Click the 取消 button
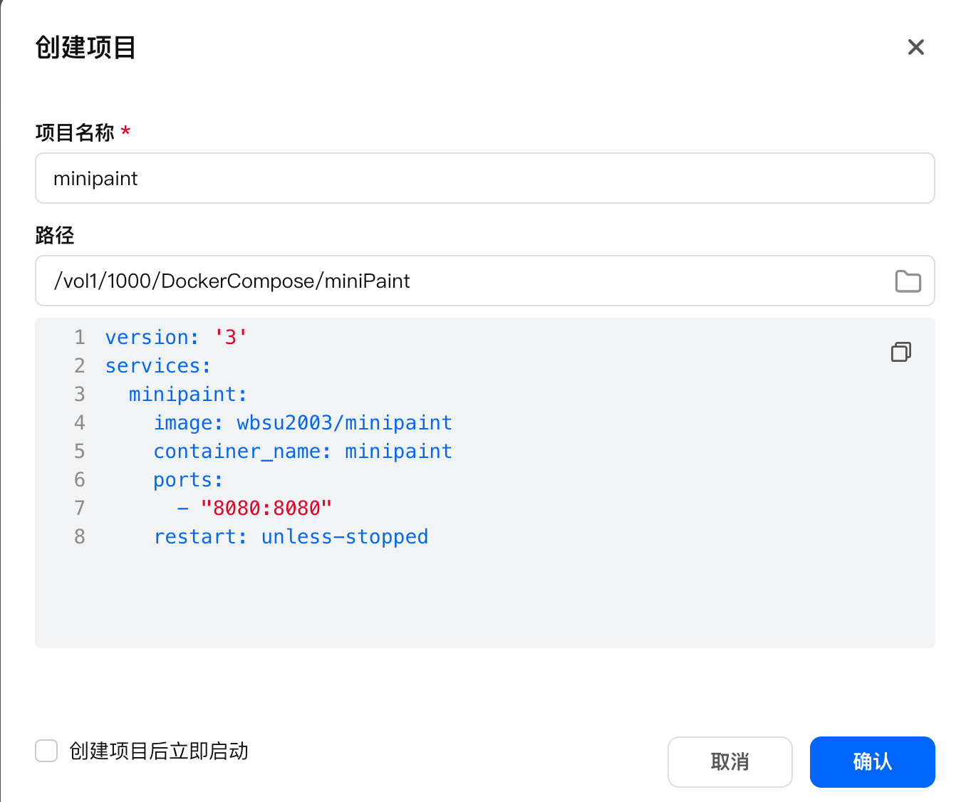 point(729,761)
